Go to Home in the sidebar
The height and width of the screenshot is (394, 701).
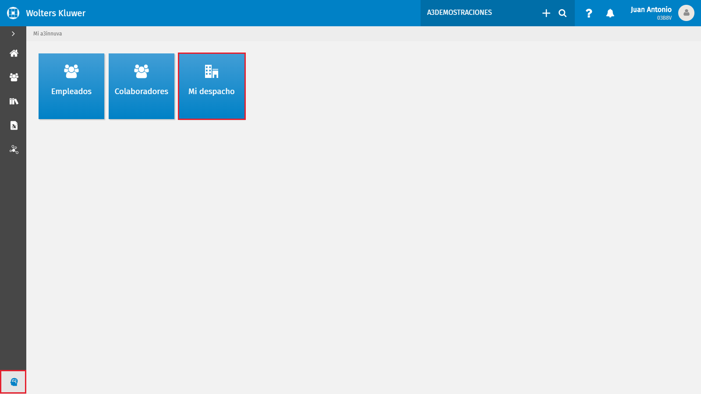click(14, 53)
